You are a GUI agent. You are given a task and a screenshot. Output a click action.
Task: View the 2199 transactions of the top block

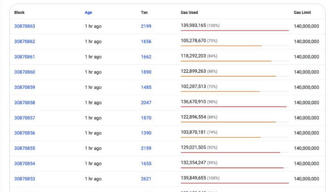(x=146, y=26)
